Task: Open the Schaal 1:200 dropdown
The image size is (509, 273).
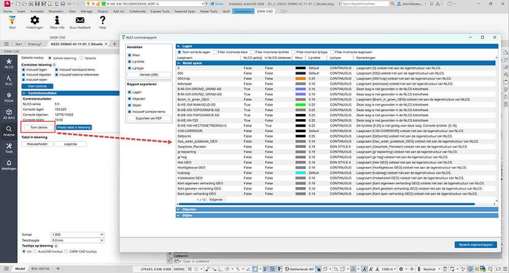Action: coord(77,234)
